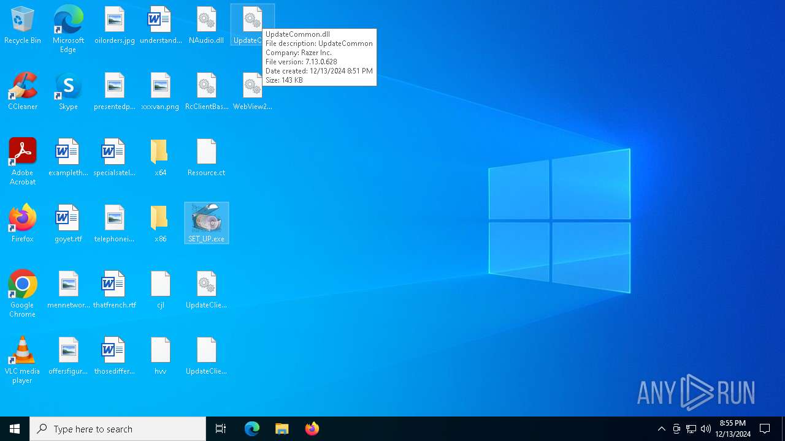Viewport: 785px width, 441px height.
Task: Select the Resource.ct file
Action: tap(207, 157)
